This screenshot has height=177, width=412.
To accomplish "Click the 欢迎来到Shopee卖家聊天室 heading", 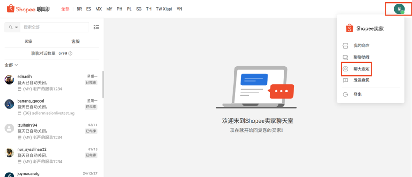I will pos(258,121).
